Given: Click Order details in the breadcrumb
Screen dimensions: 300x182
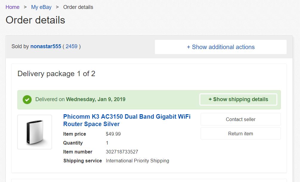Looking at the screenshot, I should click(x=78, y=7).
